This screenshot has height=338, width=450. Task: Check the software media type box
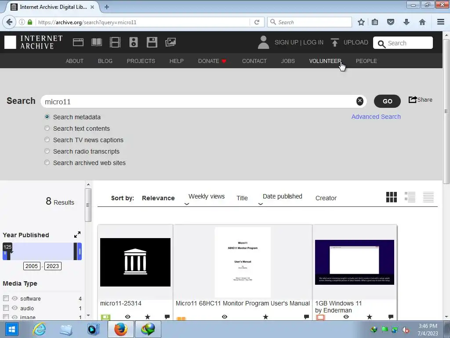[6, 298]
